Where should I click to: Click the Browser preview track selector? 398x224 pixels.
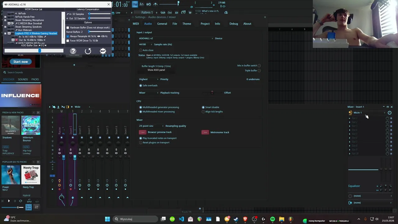(x=143, y=132)
